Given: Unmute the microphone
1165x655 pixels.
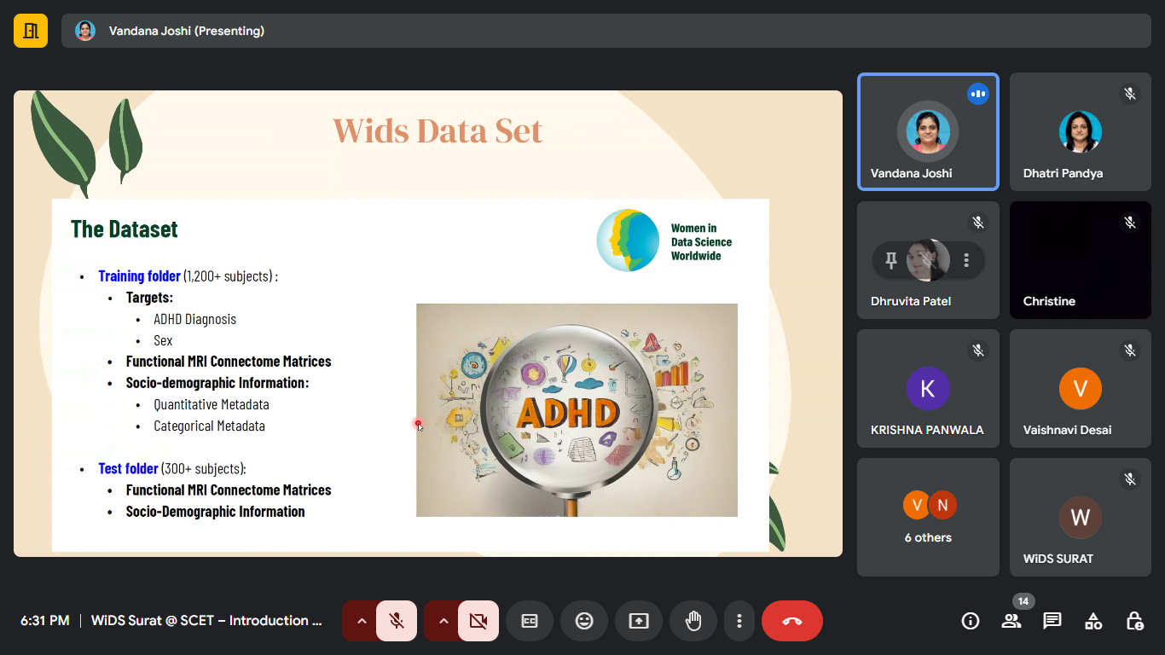Looking at the screenshot, I should pos(397,621).
